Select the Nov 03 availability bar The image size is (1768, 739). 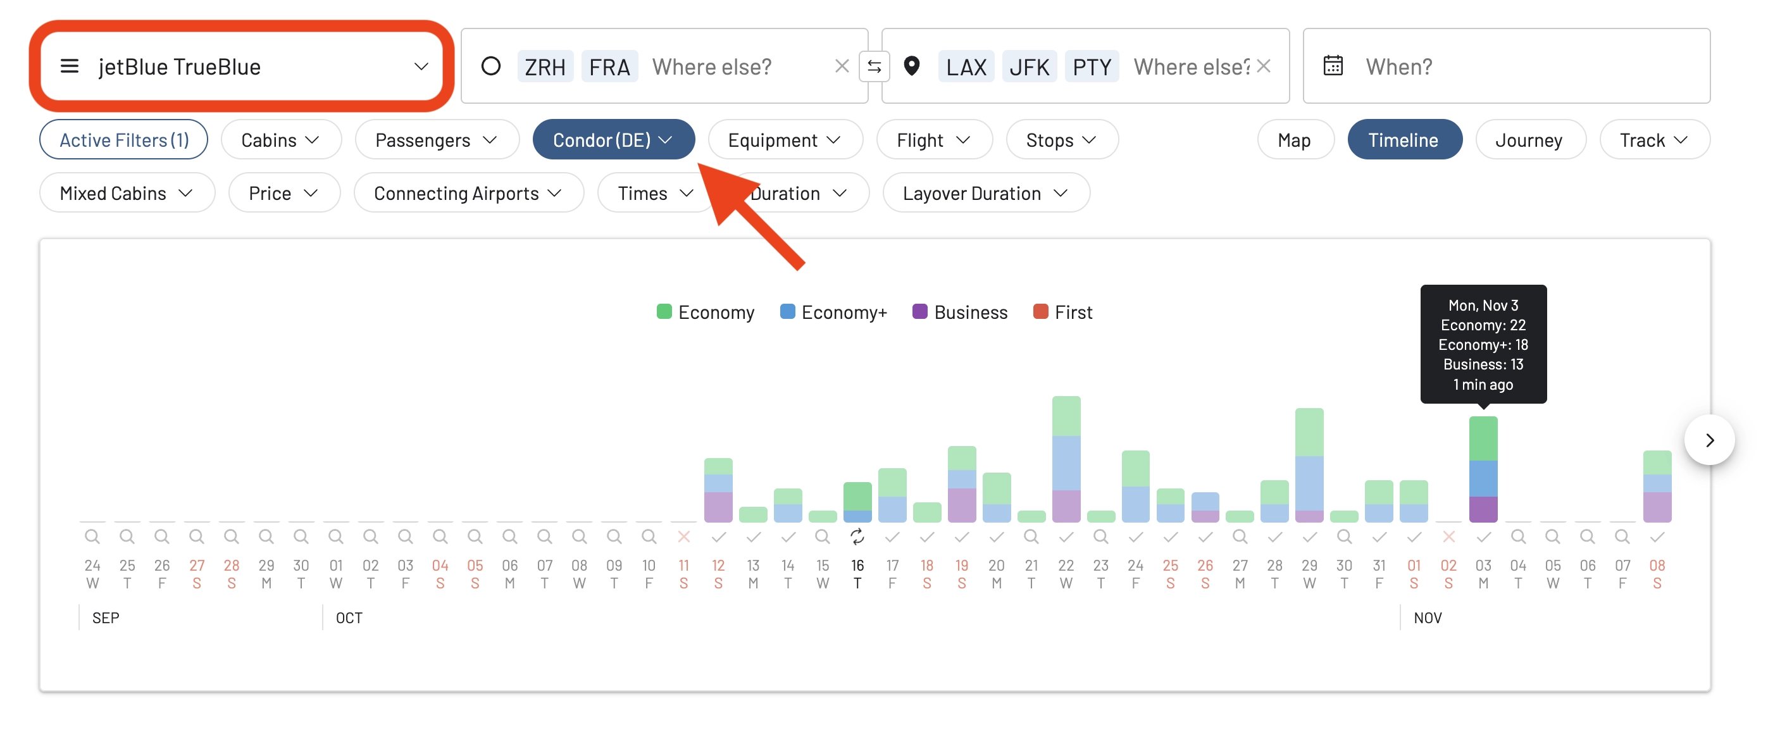coord(1483,469)
